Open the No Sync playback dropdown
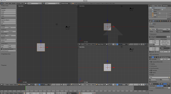Viewport: 171px width, 94px height. point(72,93)
